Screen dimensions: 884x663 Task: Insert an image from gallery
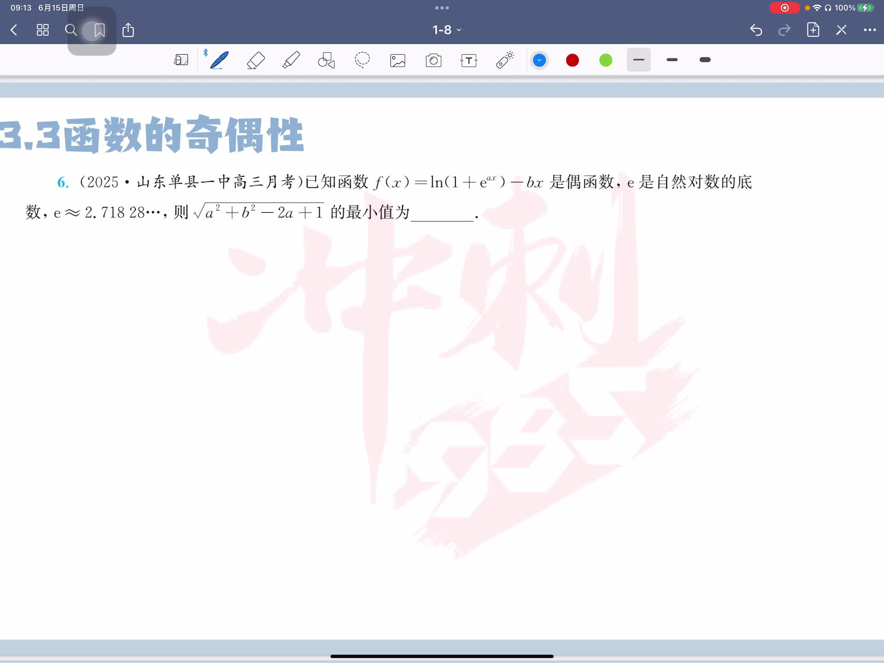point(398,60)
